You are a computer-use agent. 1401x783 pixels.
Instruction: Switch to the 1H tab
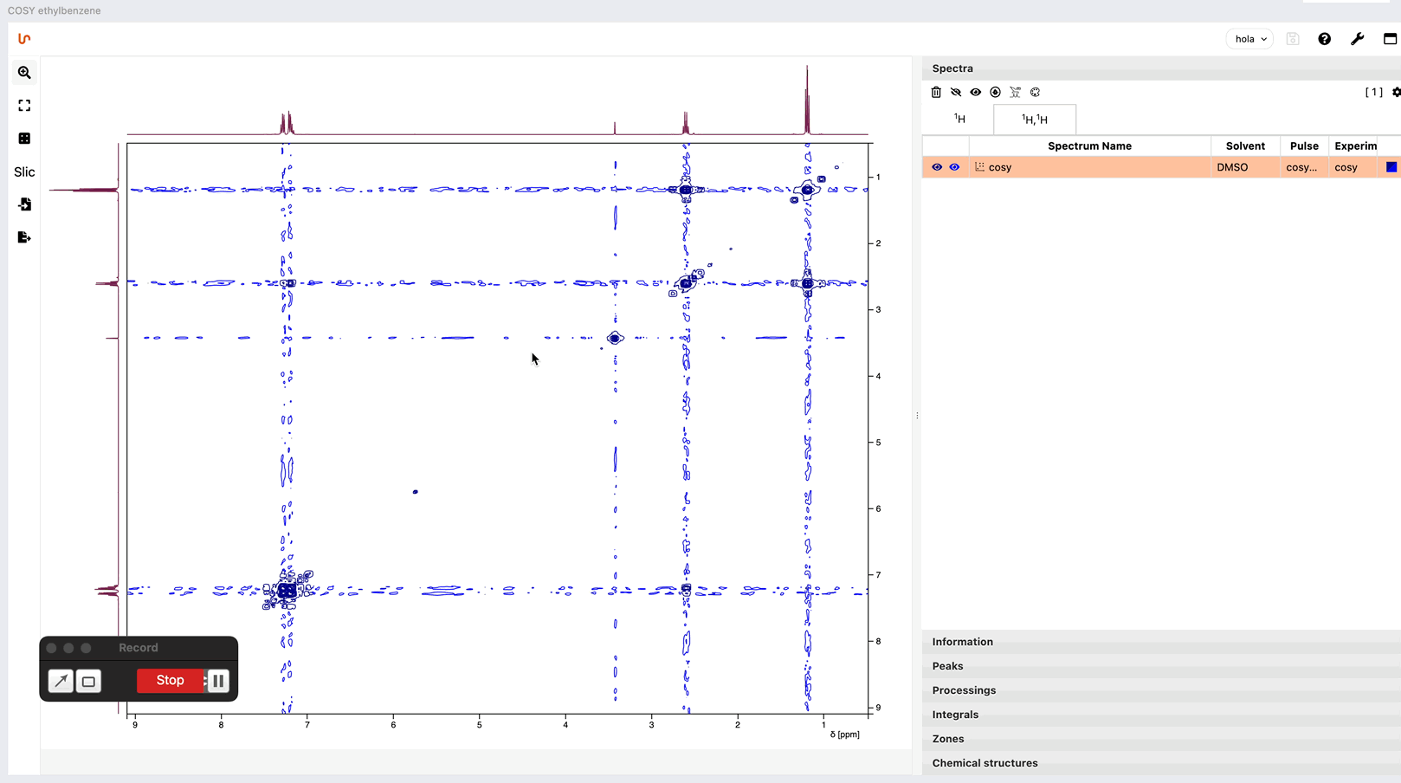(x=959, y=120)
